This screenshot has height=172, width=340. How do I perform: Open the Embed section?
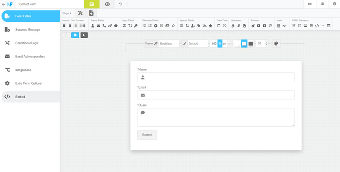(31, 96)
